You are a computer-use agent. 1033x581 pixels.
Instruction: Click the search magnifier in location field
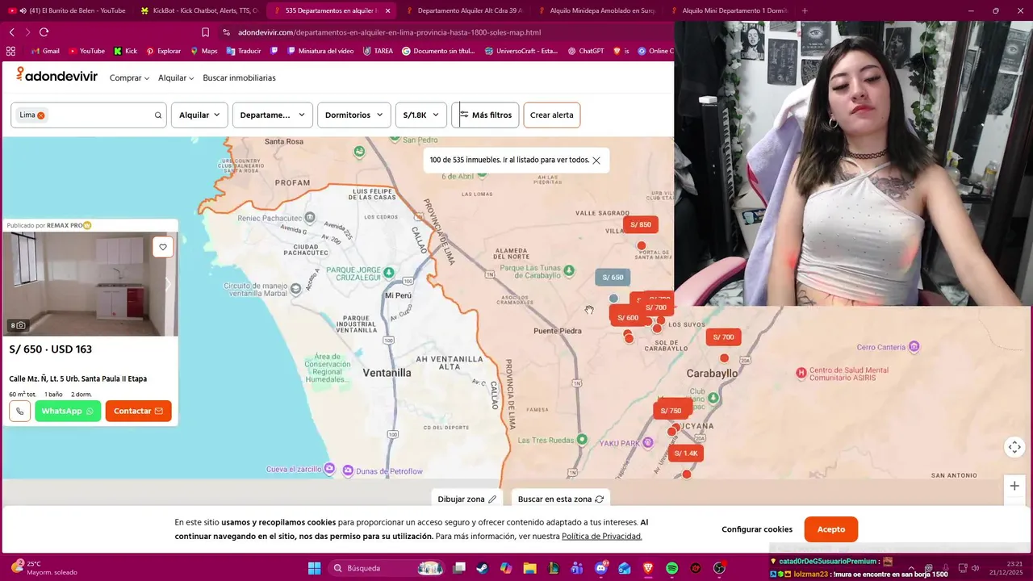click(158, 115)
